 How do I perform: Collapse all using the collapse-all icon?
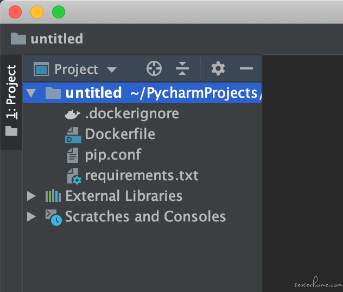(x=182, y=68)
